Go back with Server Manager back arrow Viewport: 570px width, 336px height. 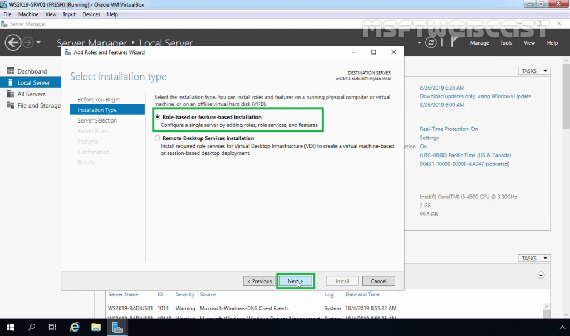13,42
